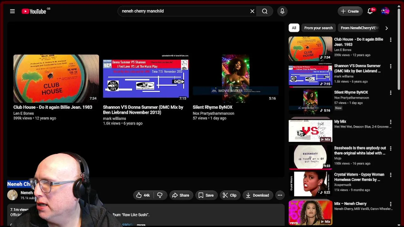Open sidebar Club House video thumbnail
Image resolution: width=404 pixels, height=227 pixels.
coord(310,49)
